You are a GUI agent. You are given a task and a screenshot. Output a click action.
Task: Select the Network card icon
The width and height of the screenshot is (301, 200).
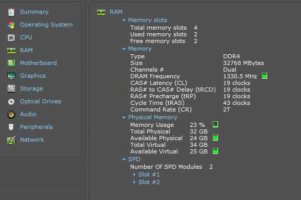click(x=11, y=140)
